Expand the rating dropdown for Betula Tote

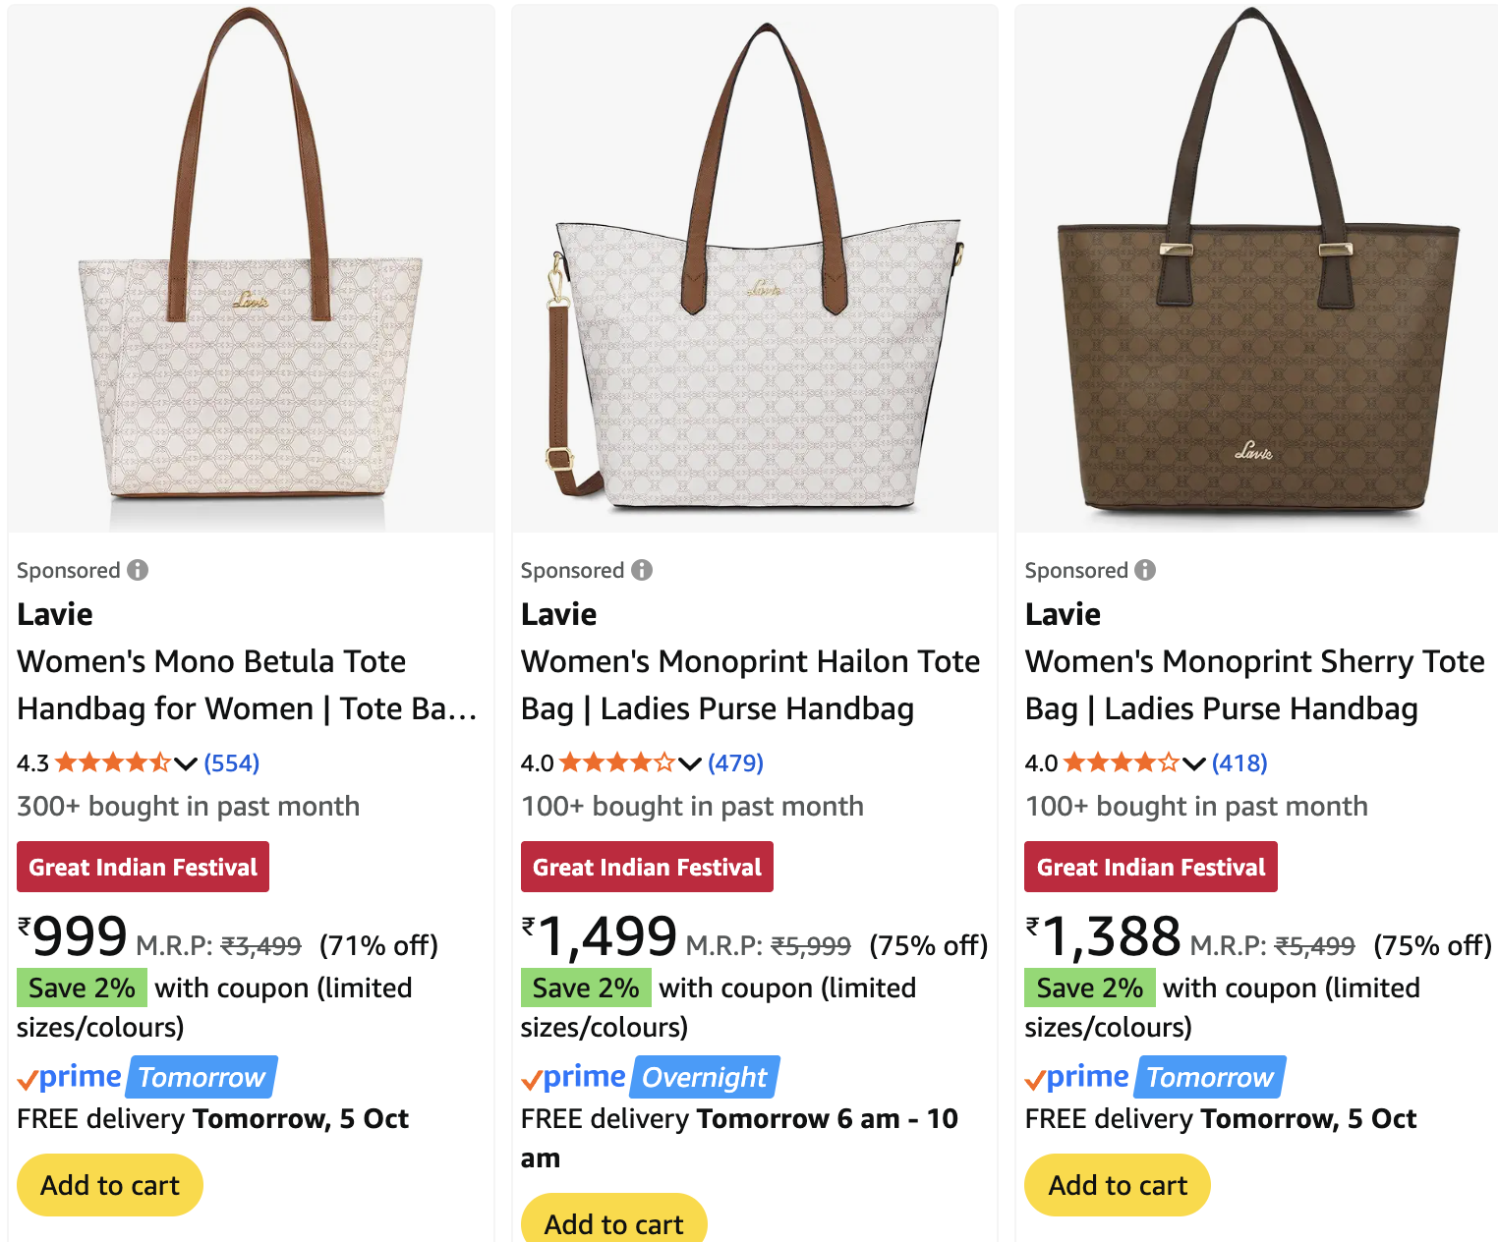pos(186,763)
